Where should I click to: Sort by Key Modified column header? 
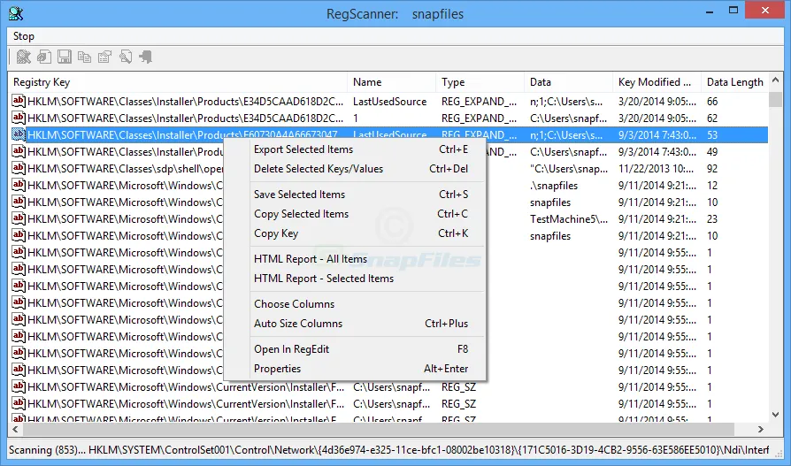657,82
